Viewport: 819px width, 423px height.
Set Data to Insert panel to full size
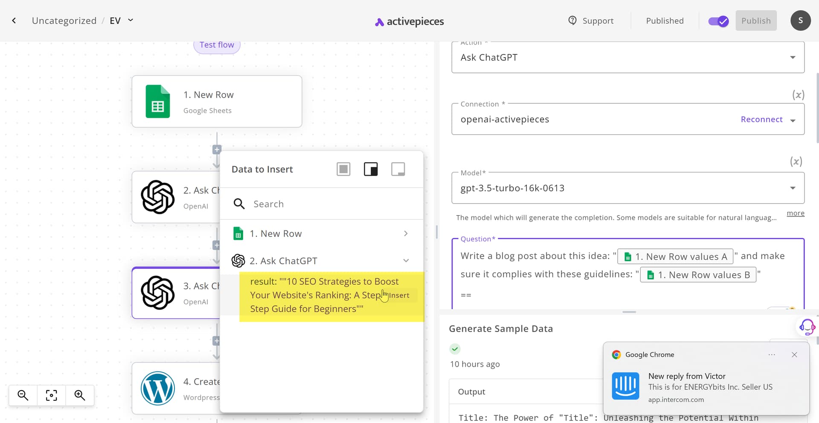coord(343,169)
